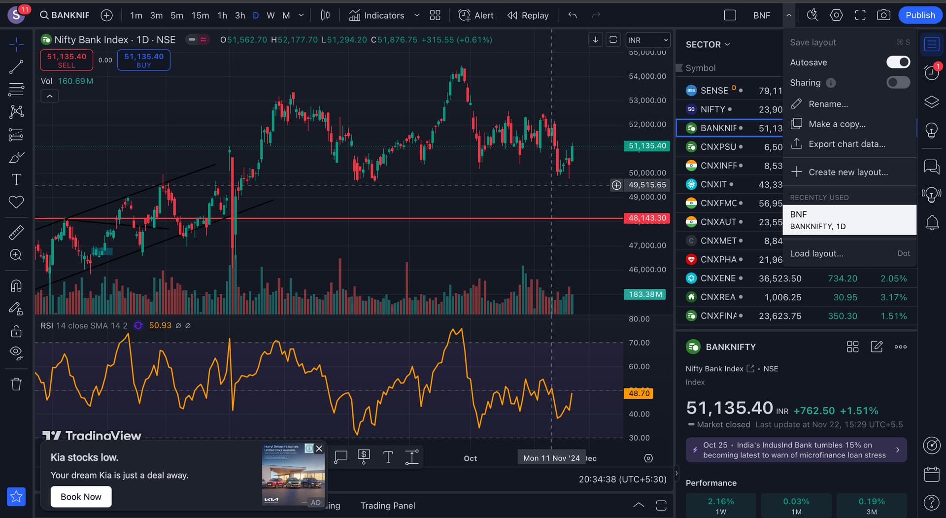The height and width of the screenshot is (518, 946).
Task: Switch to the 1m timeframe
Action: click(136, 15)
